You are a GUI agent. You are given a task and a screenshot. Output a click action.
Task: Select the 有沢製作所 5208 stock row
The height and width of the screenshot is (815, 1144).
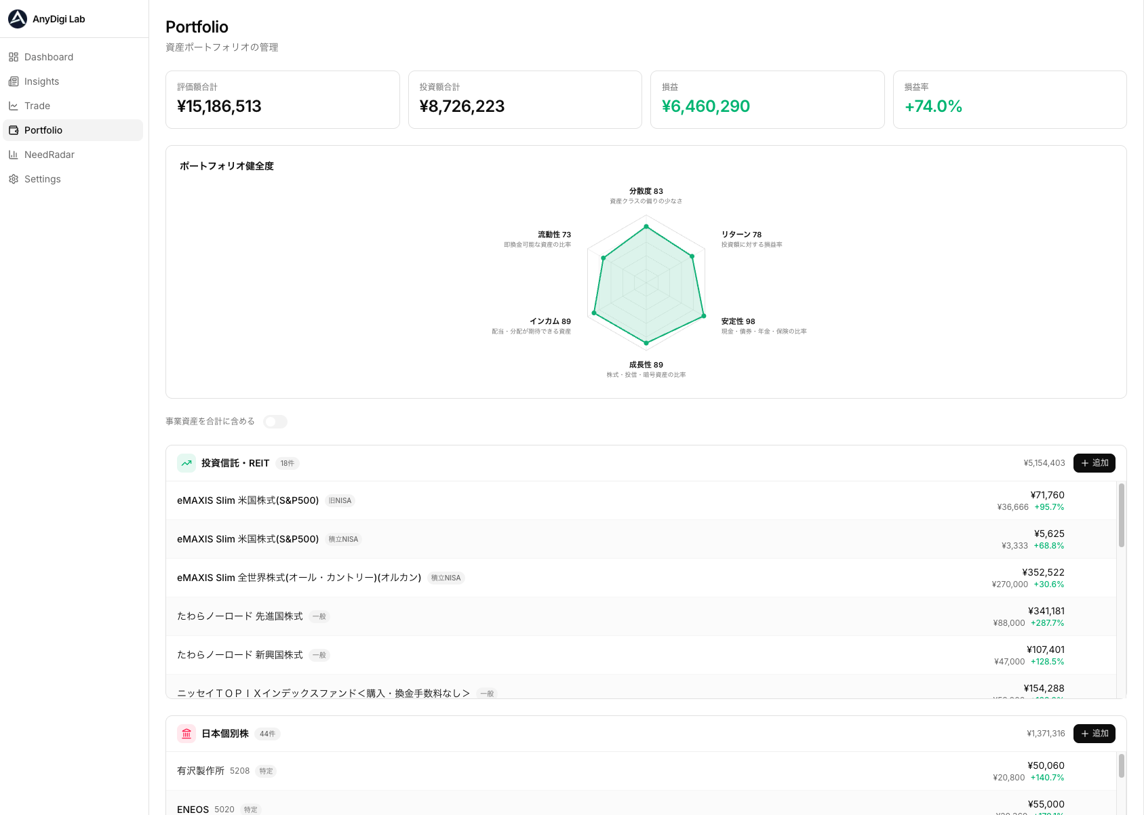coord(201,771)
